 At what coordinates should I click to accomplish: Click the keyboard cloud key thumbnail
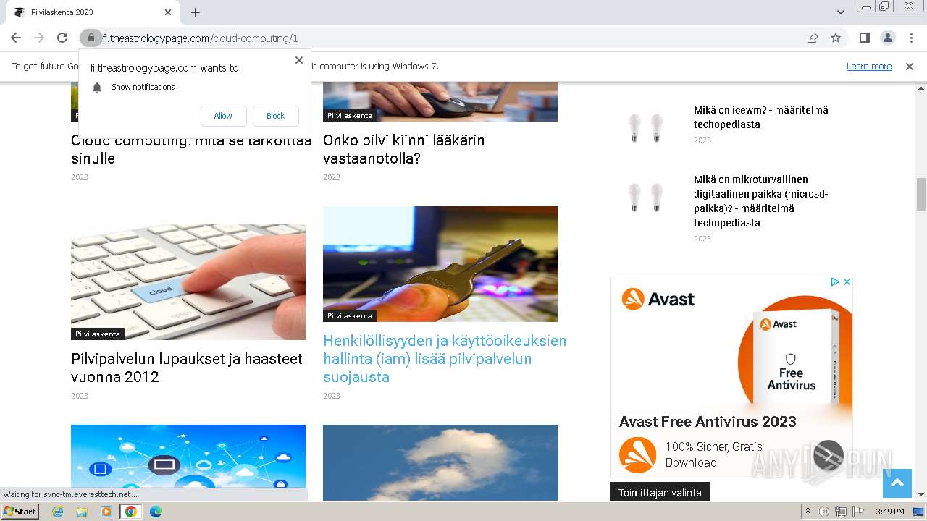click(x=188, y=282)
